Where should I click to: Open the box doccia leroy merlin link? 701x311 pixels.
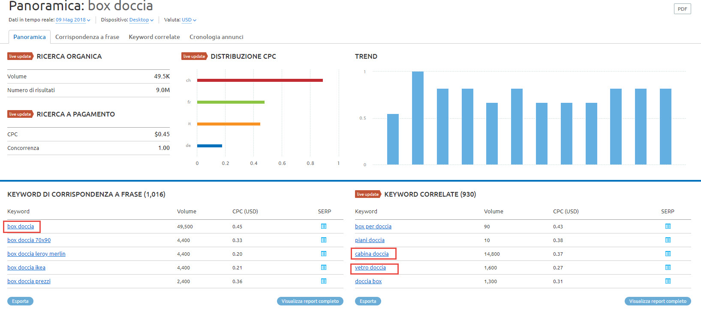(x=36, y=254)
